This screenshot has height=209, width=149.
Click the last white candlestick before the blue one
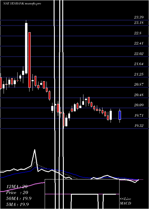click(111, 115)
